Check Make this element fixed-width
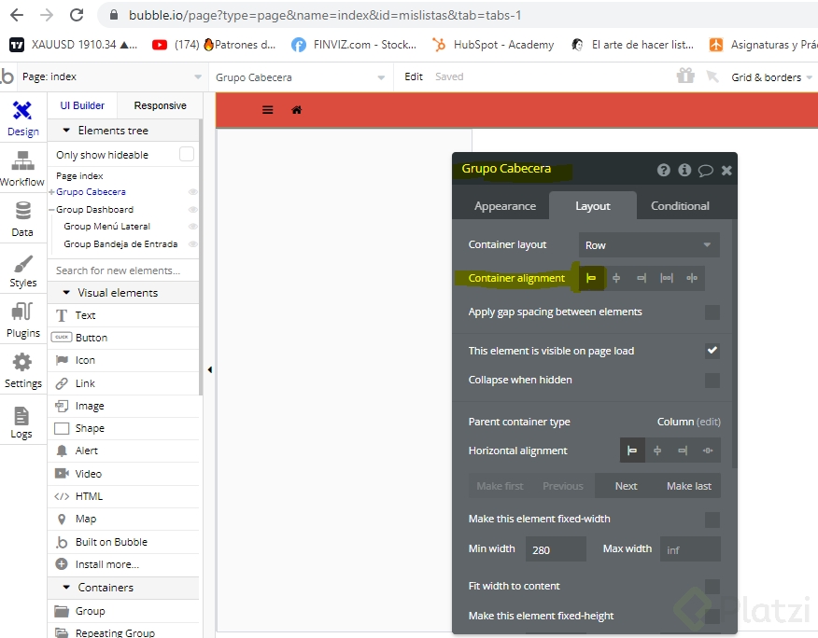The image size is (818, 638). point(712,520)
